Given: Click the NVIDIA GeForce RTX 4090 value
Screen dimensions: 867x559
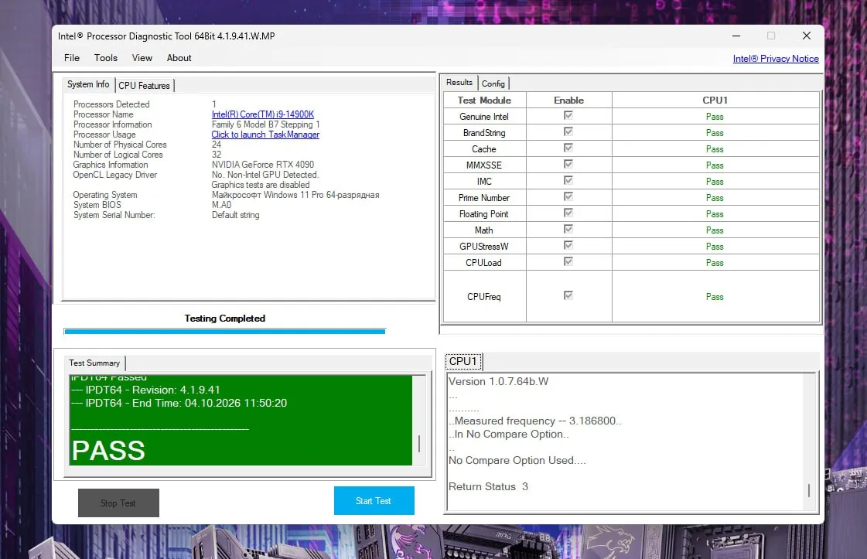Looking at the screenshot, I should pos(263,165).
